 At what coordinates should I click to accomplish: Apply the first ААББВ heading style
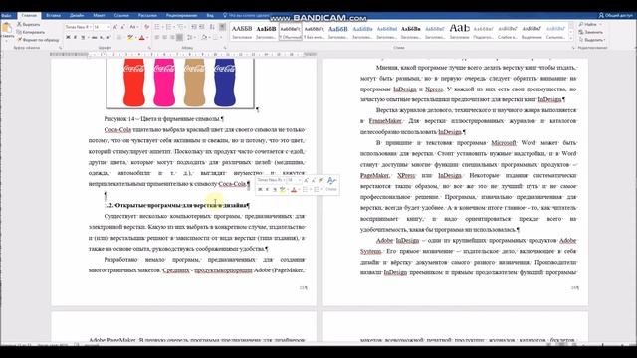[x=242, y=32]
